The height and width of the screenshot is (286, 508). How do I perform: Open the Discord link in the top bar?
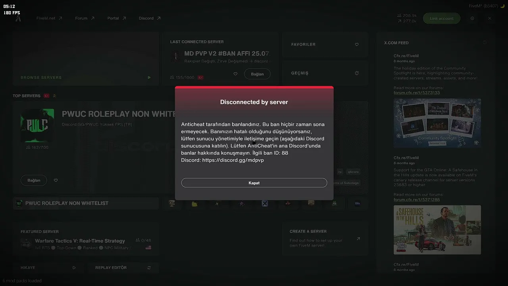150,18
